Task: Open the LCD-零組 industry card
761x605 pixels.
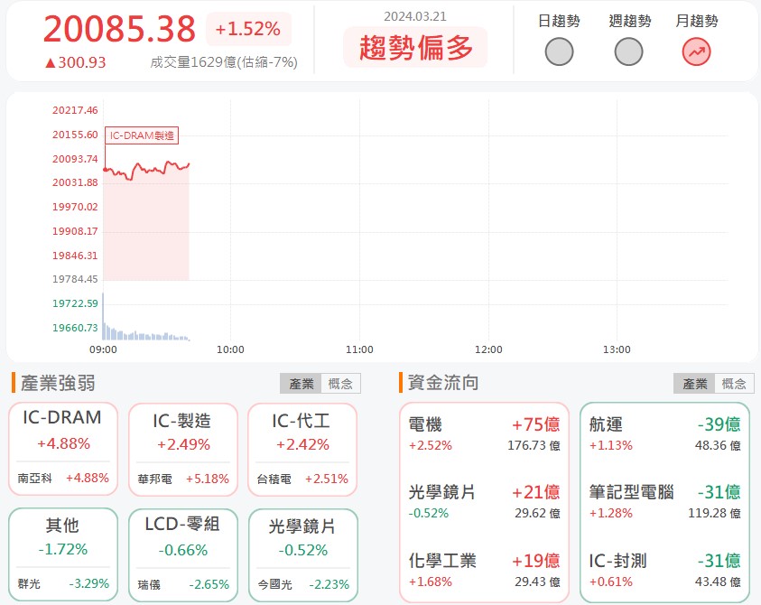Action: [183, 554]
